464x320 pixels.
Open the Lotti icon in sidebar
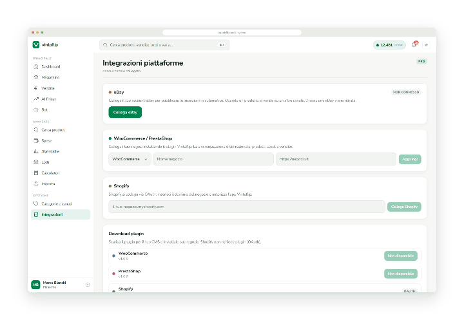[36, 162]
